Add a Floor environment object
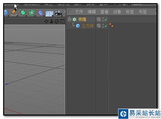 coord(50,13)
